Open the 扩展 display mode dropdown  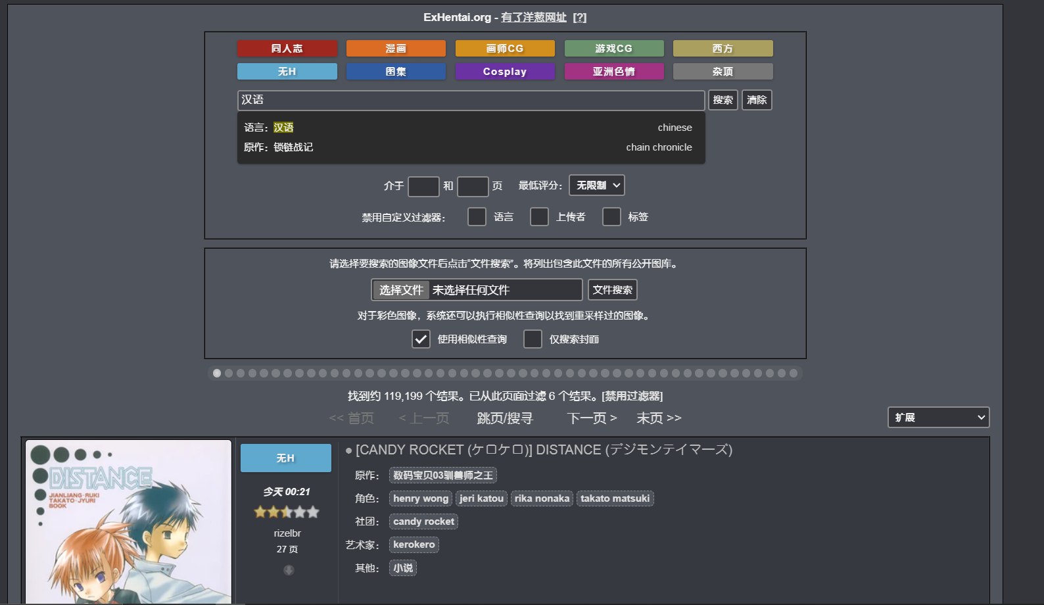pos(938,418)
